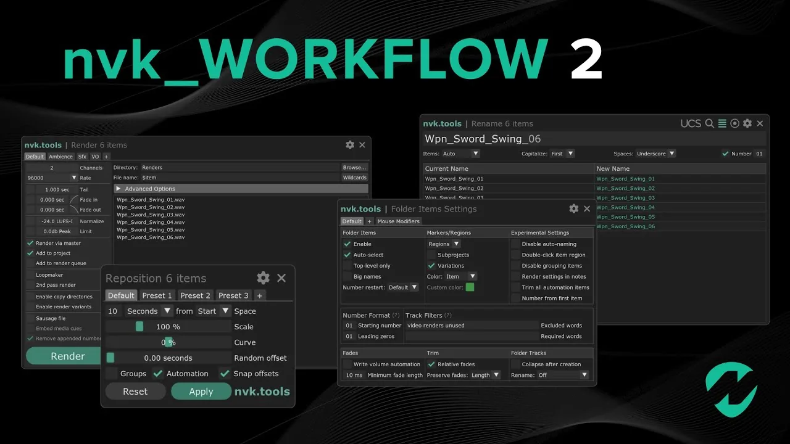Close the Folder Items Settings window
Image resolution: width=790 pixels, height=444 pixels.
(587, 209)
